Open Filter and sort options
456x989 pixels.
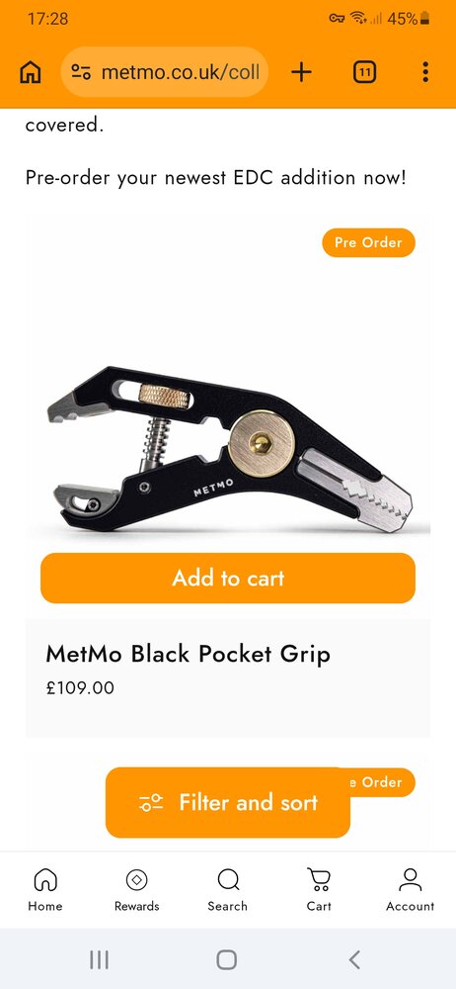point(228,802)
